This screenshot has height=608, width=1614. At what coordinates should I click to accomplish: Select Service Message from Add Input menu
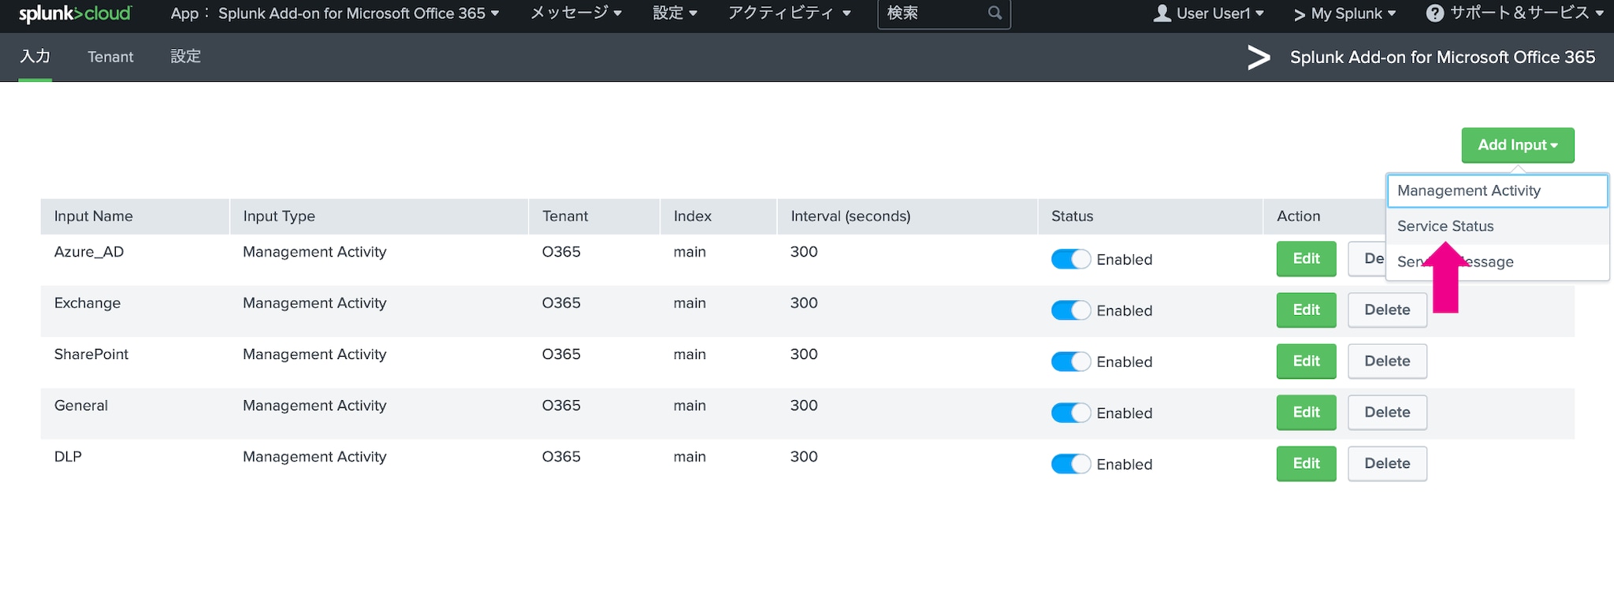1497,261
